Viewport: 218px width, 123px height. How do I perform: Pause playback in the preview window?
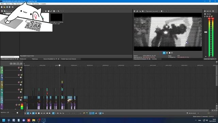pyautogui.click(x=167, y=53)
